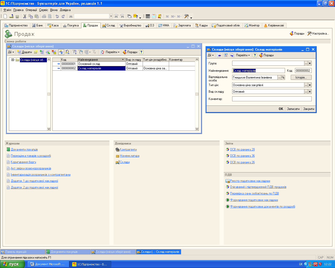
Task: Click the mark for deletion icon in Склади list
Action: click(54, 52)
